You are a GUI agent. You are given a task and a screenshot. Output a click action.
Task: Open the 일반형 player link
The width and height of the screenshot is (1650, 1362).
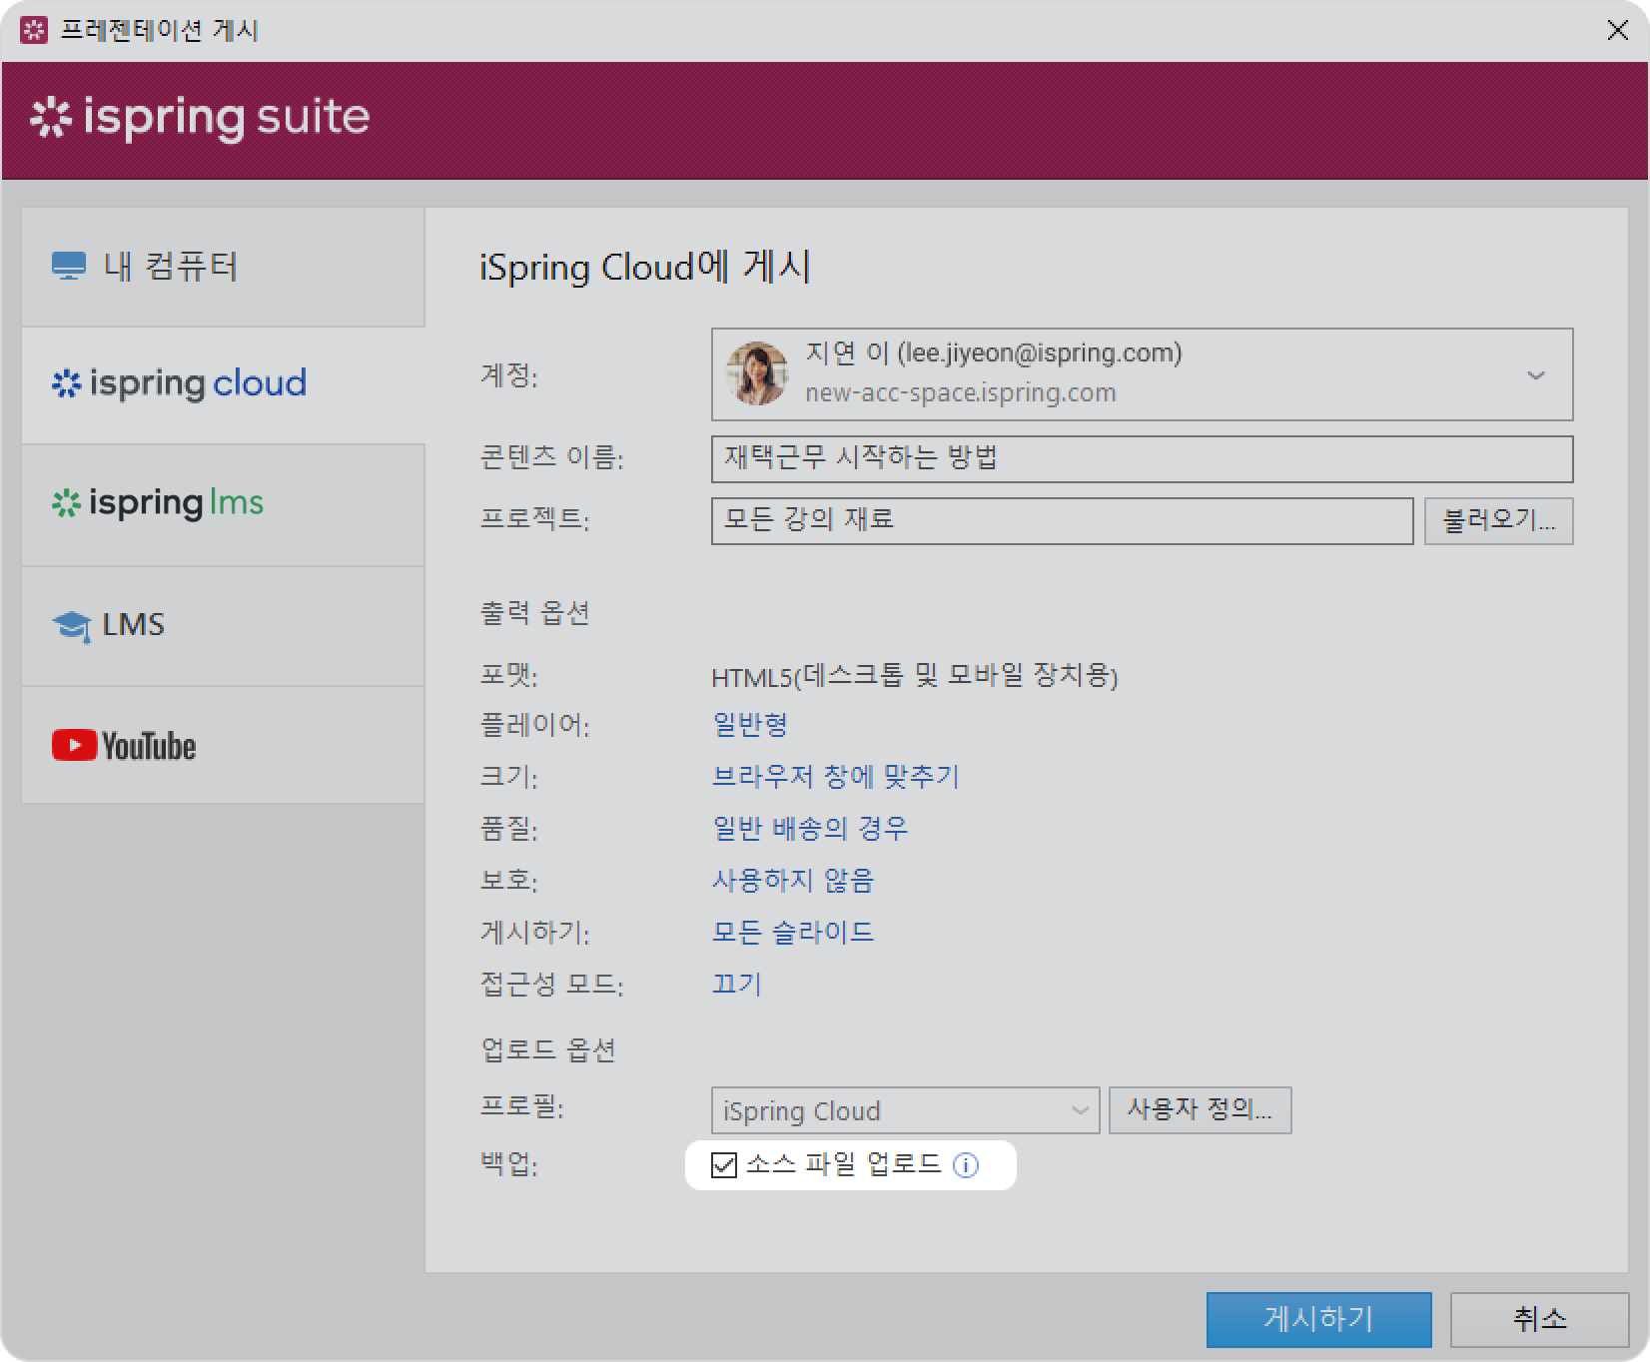[750, 724]
